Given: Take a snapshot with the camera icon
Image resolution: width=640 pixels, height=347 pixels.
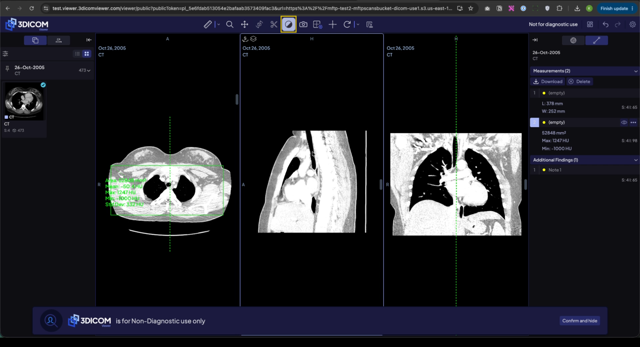Looking at the screenshot, I should 303,24.
